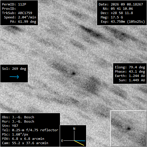Click the N label on compass
This screenshot has width=147, height=147.
pyautogui.click(x=74, y=129)
